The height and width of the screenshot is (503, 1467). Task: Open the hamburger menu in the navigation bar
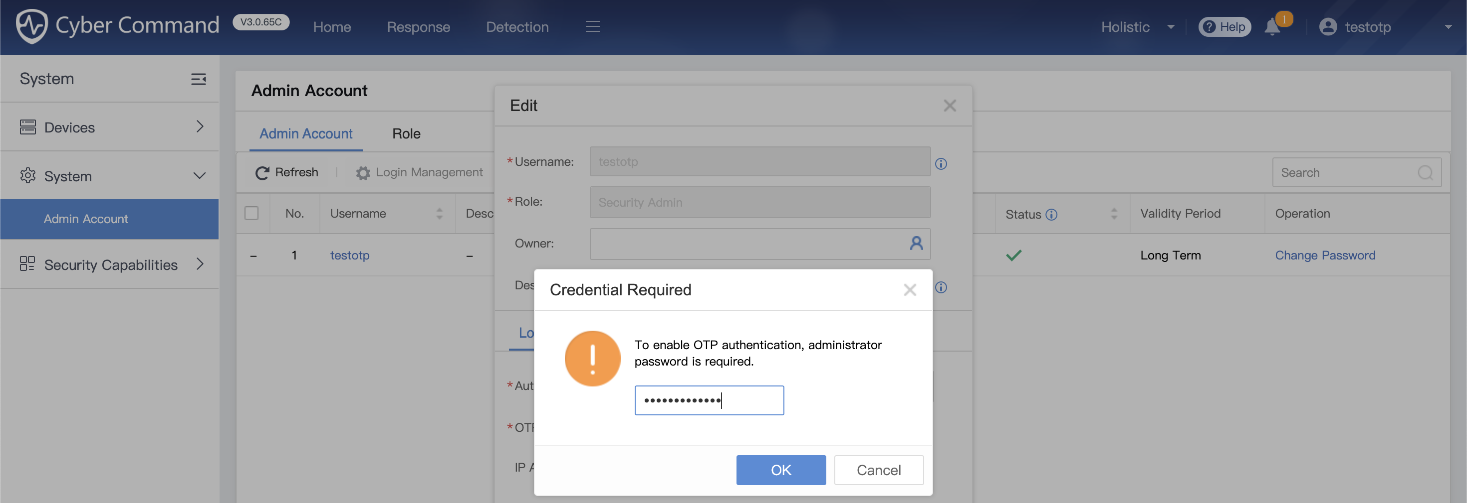point(592,26)
